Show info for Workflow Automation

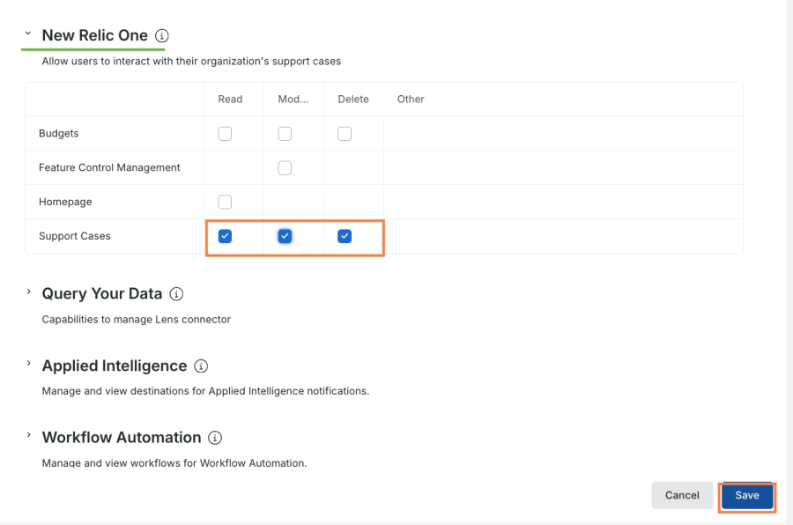(215, 438)
